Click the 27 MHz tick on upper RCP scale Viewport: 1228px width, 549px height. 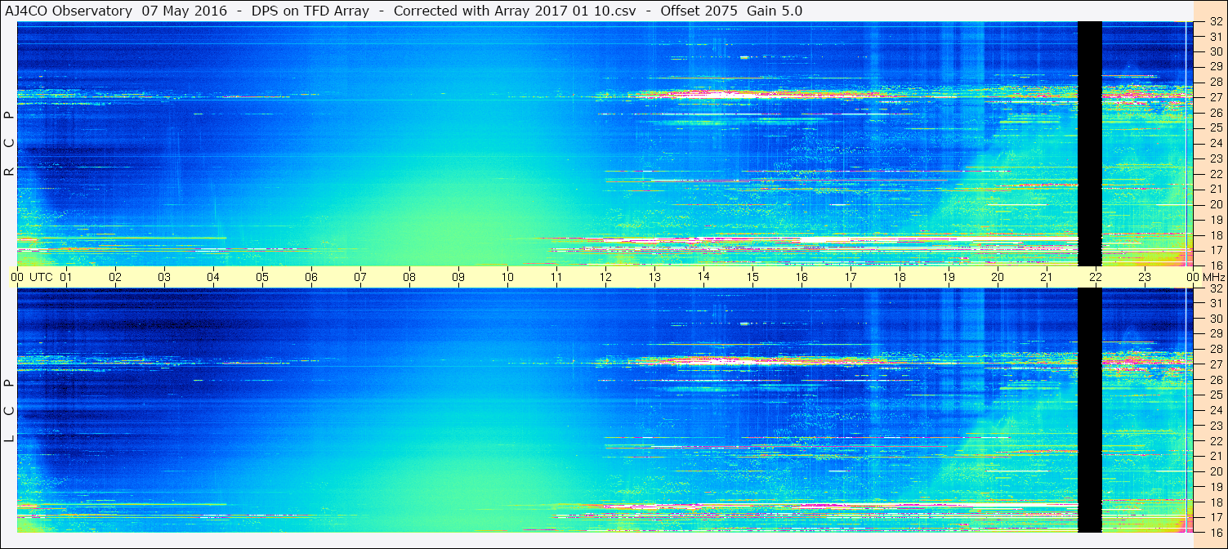[1216, 97]
